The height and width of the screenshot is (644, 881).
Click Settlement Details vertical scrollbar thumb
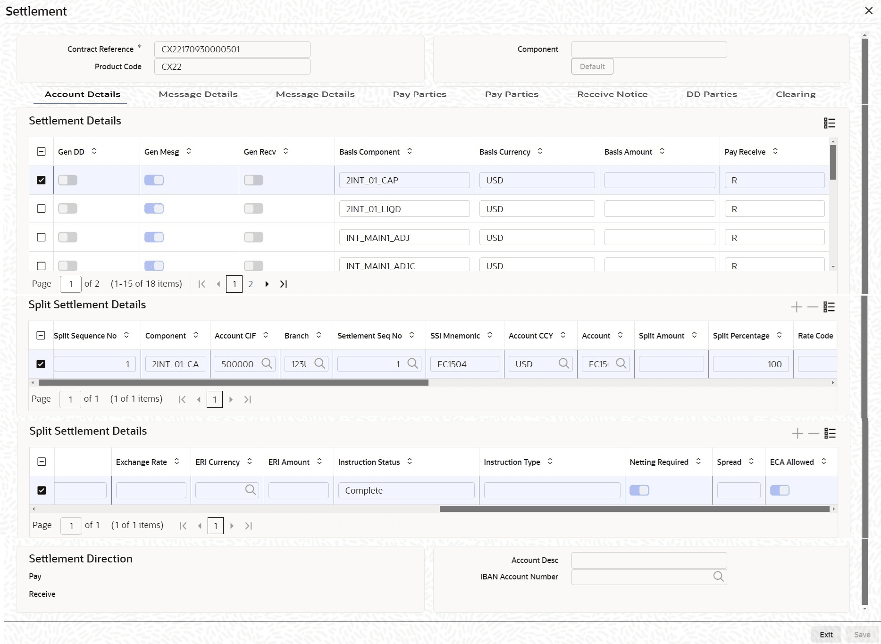click(x=833, y=162)
